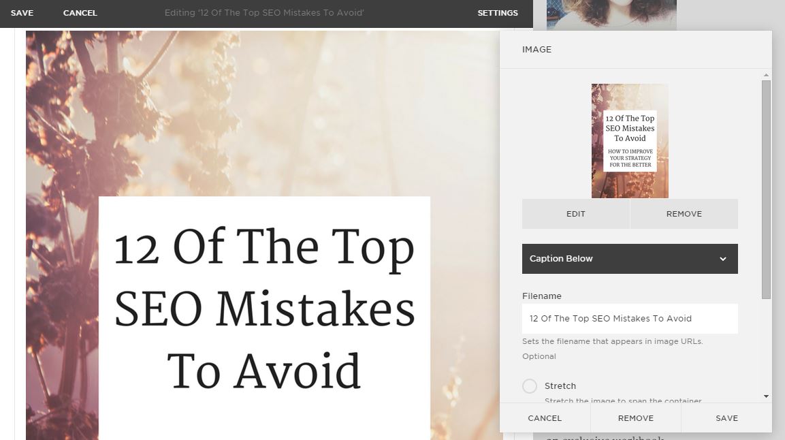Open the Caption Below dropdown
785x440 pixels.
[630, 259]
